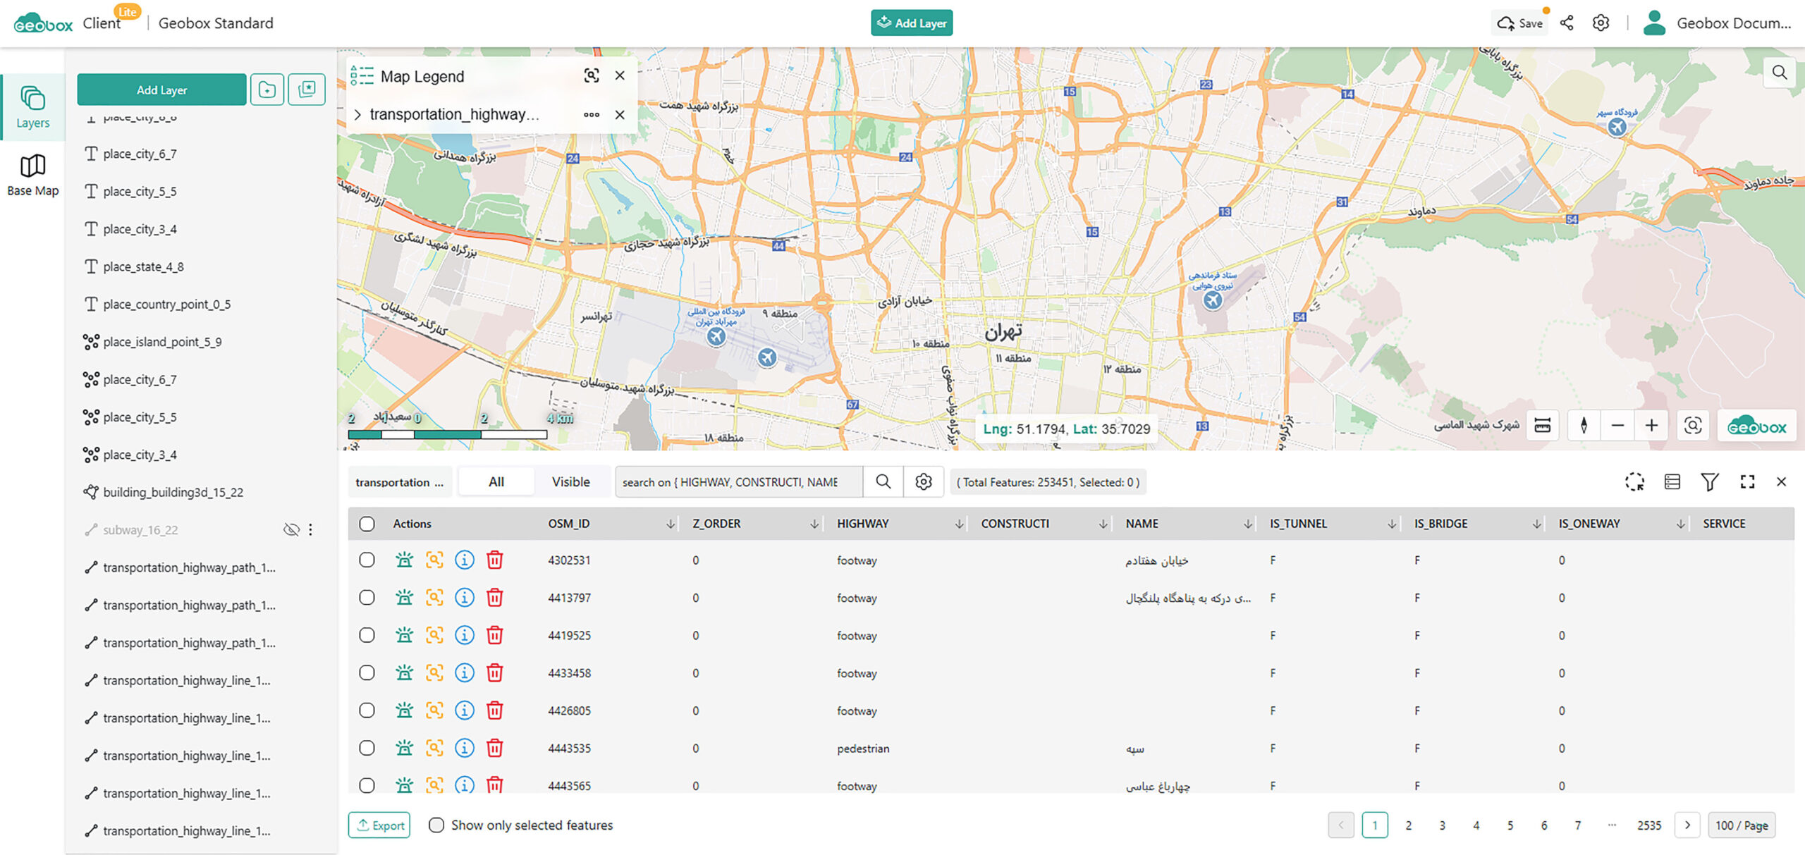The image size is (1805, 855).
Task: Click the filter funnel icon in table toolbar
Action: (1709, 481)
